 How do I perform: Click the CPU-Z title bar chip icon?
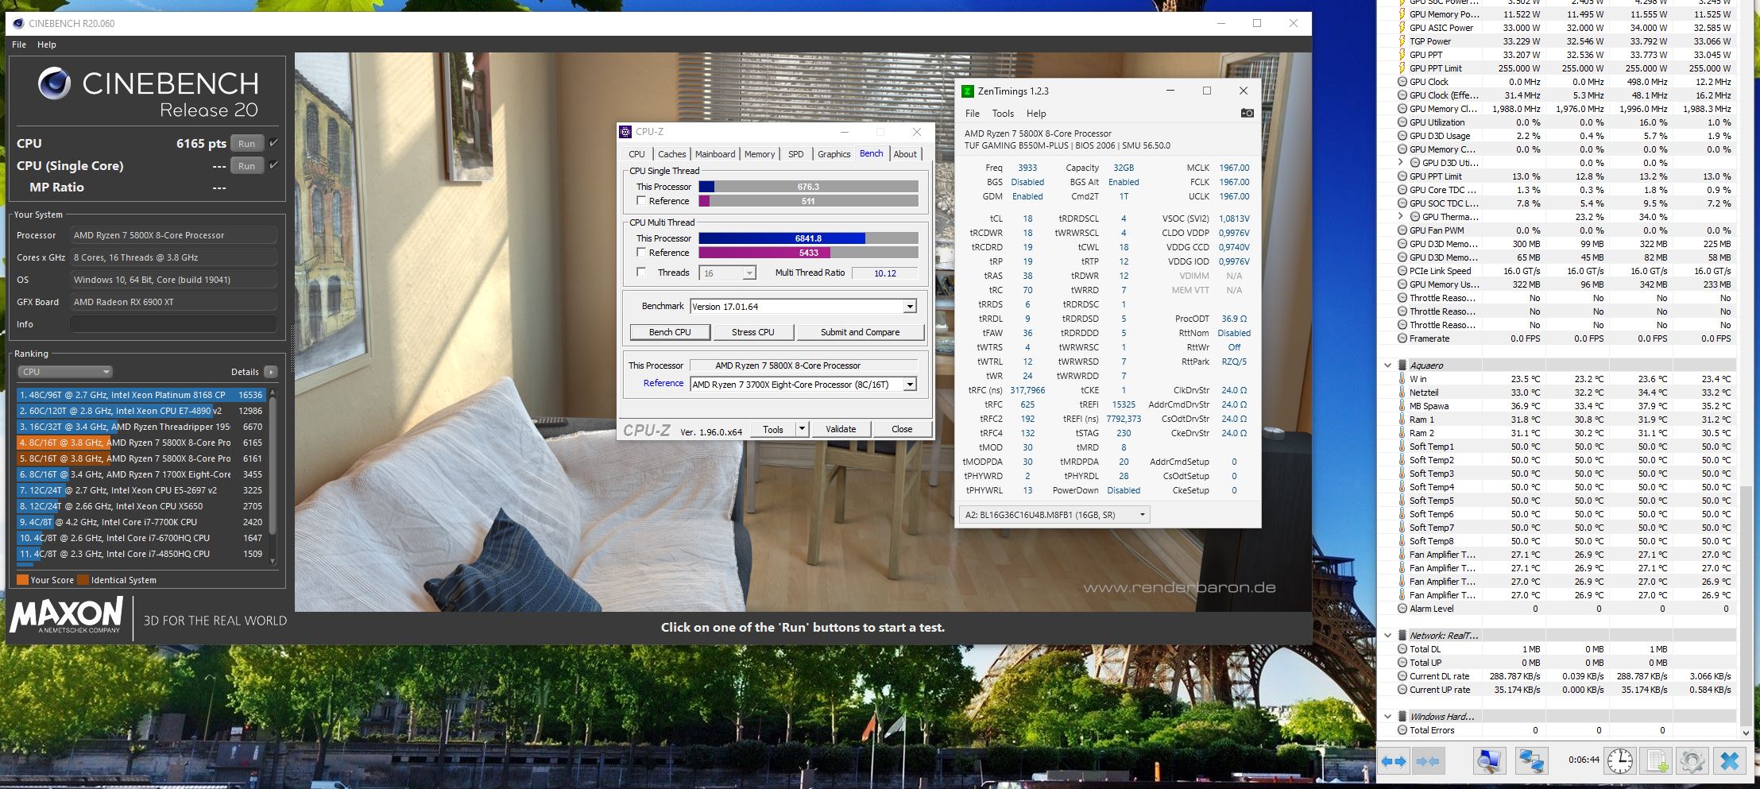625,132
